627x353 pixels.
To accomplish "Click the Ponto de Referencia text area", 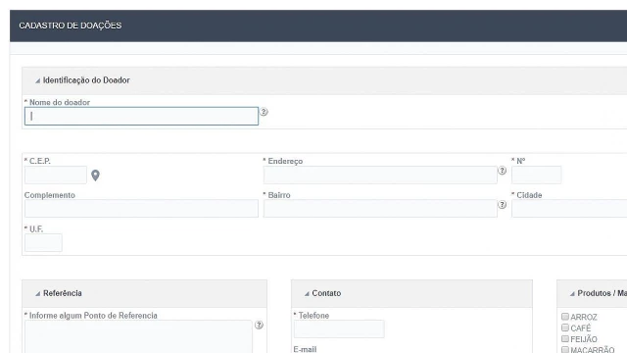I will point(138,336).
